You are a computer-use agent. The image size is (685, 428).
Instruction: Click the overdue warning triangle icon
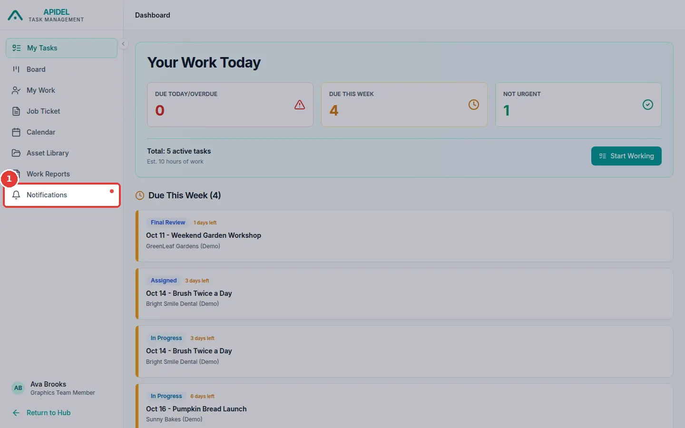click(x=300, y=105)
